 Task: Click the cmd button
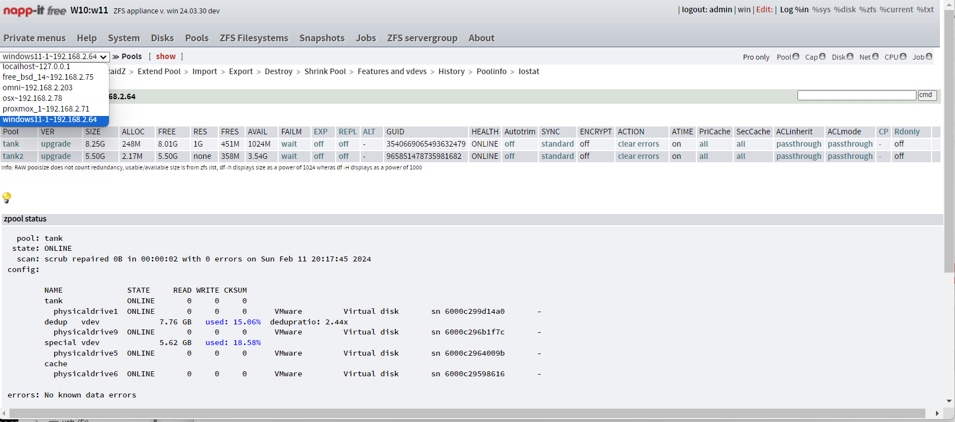(x=927, y=95)
